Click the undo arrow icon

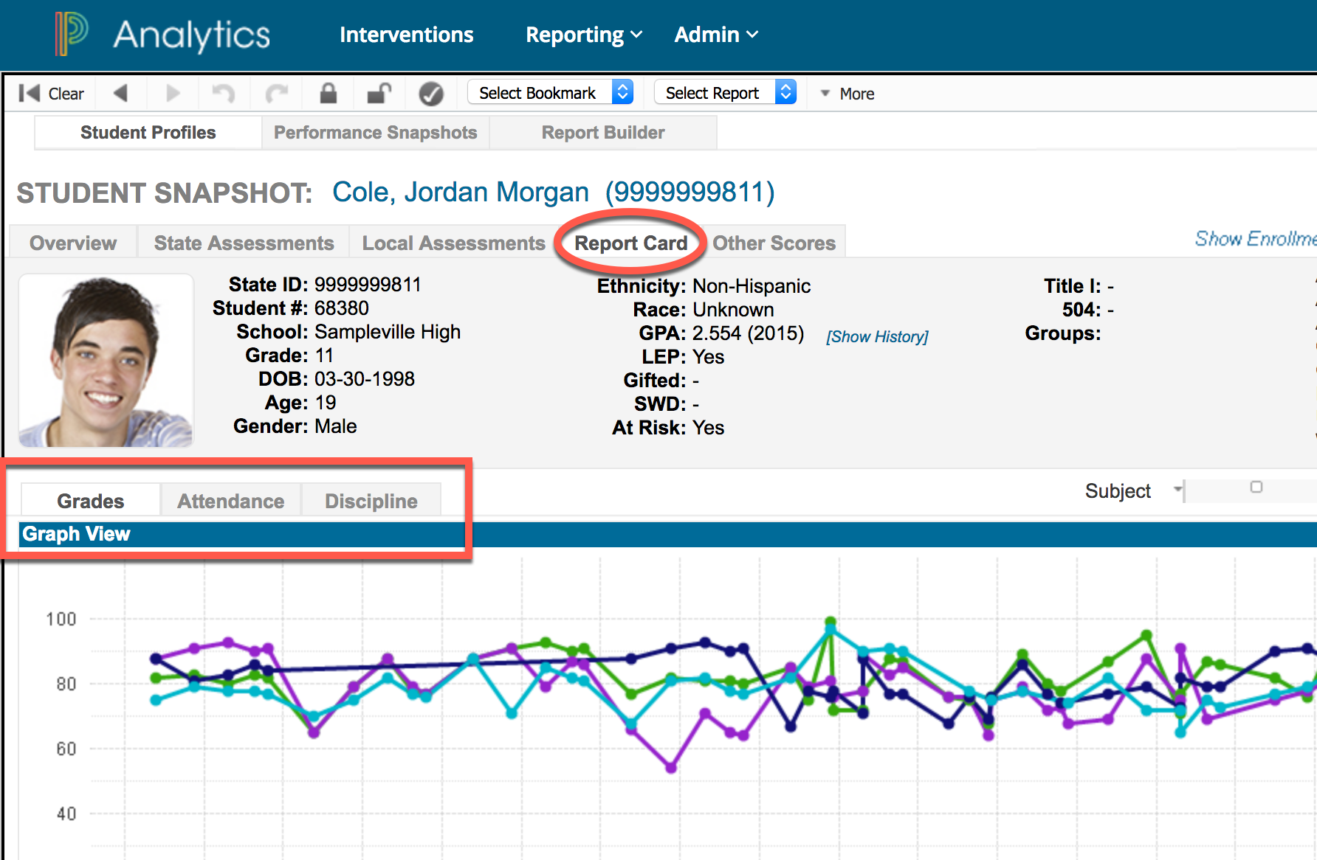[223, 93]
